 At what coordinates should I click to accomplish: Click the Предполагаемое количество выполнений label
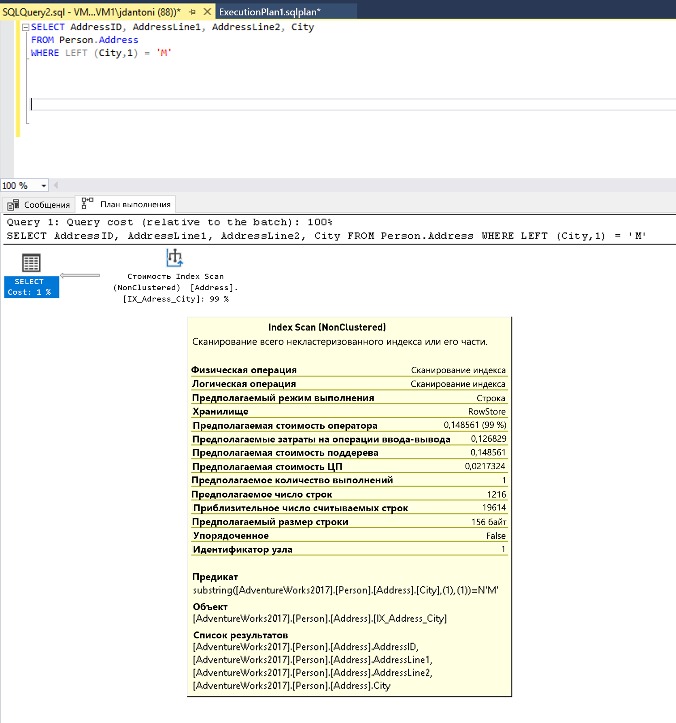click(292, 480)
